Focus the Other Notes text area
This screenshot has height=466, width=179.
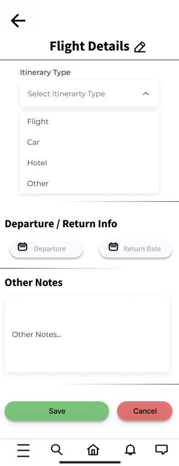(87, 334)
